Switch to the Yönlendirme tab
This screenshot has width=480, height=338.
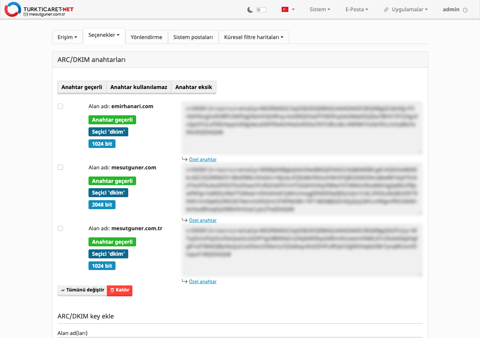pyautogui.click(x=147, y=37)
